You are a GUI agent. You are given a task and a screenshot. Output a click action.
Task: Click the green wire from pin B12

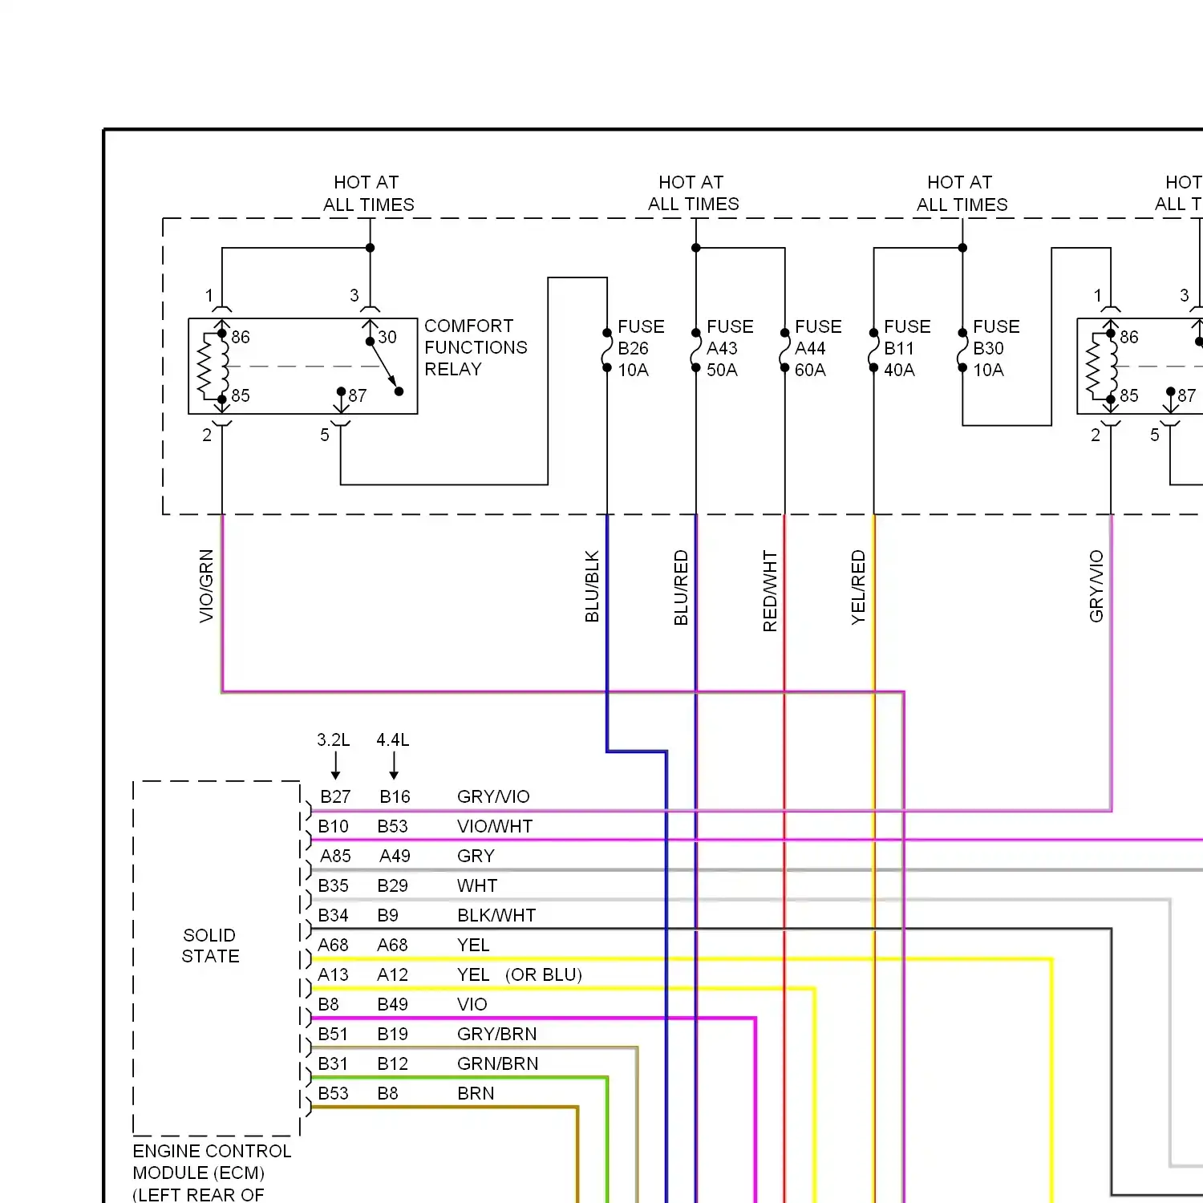(460, 1078)
